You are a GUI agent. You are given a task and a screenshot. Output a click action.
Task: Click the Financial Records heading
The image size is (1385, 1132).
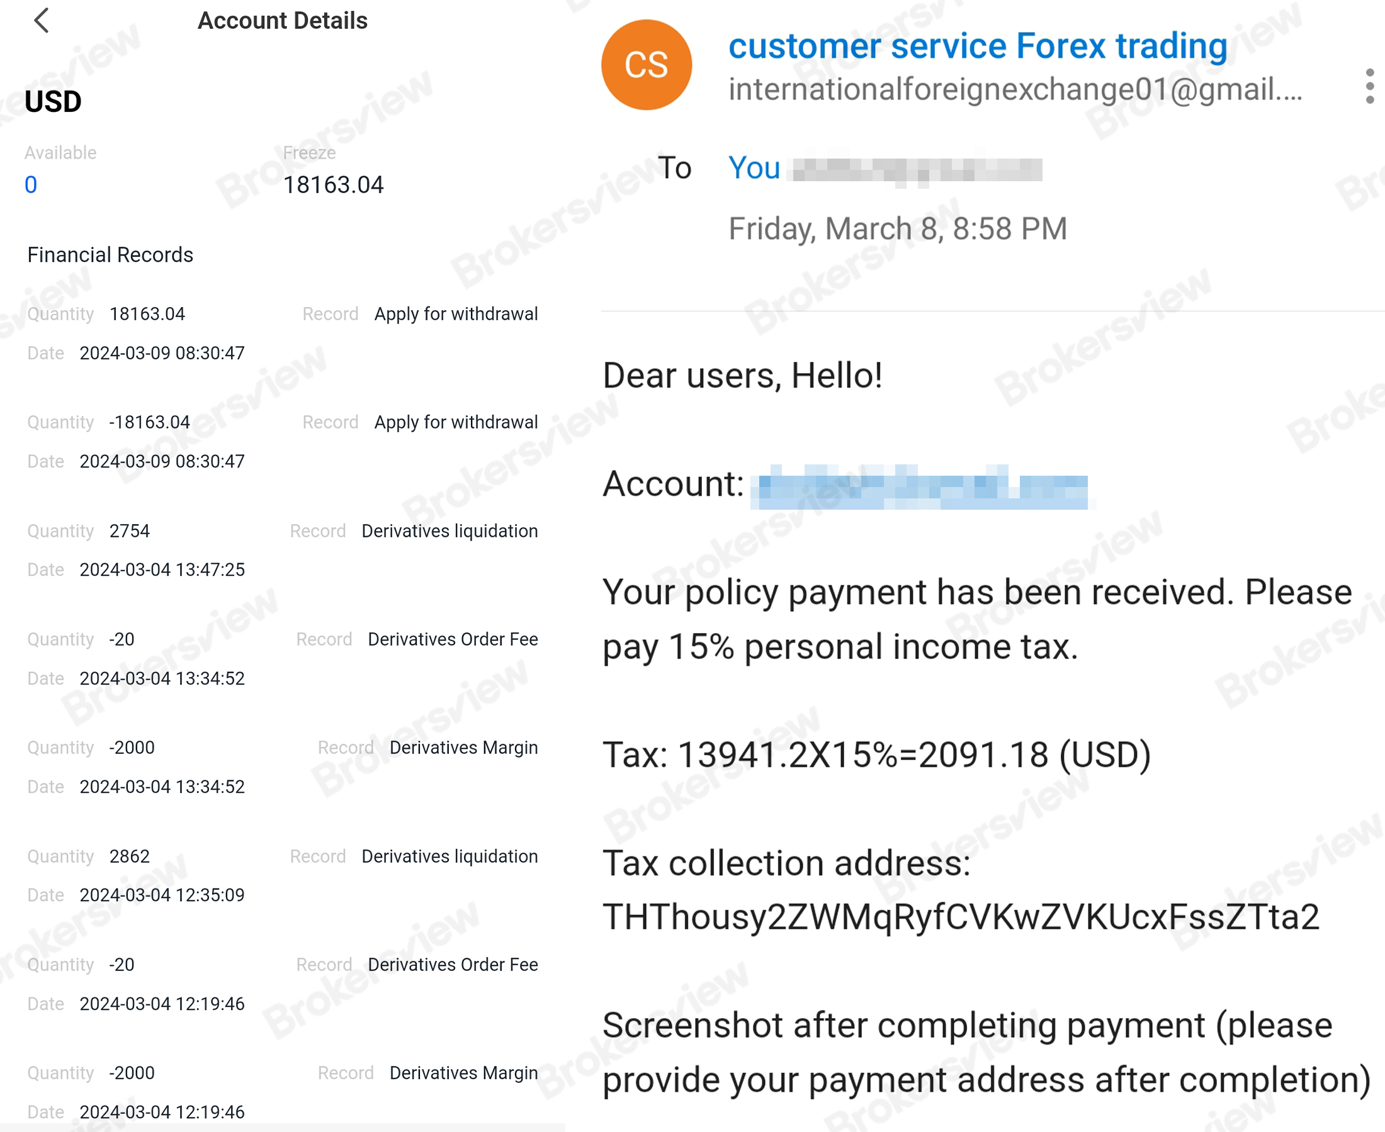click(x=110, y=255)
